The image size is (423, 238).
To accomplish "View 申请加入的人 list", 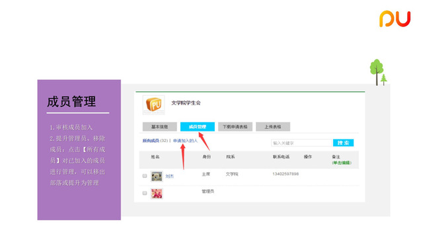I will point(185,141).
